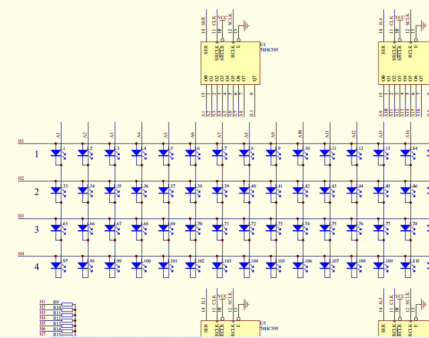Click the horizontal scrollbar at bottom
Viewport: 429px width, 338px height.
point(126,337)
